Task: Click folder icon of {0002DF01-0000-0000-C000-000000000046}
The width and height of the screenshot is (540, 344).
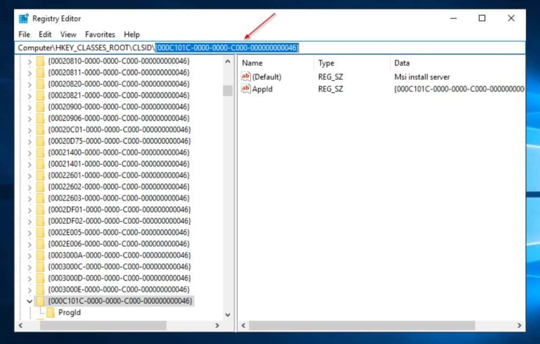Action: (40, 209)
